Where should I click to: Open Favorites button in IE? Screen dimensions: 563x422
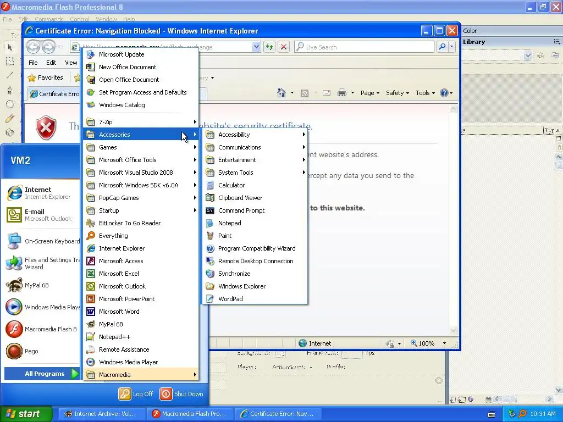pos(46,77)
